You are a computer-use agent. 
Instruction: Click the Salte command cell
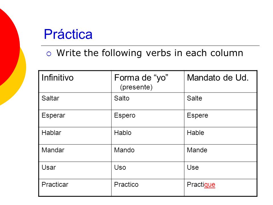pyautogui.click(x=220, y=101)
